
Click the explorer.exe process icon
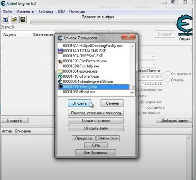(60, 72)
